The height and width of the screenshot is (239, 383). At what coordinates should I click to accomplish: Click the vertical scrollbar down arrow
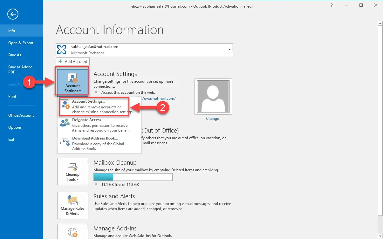pyautogui.click(x=380, y=236)
